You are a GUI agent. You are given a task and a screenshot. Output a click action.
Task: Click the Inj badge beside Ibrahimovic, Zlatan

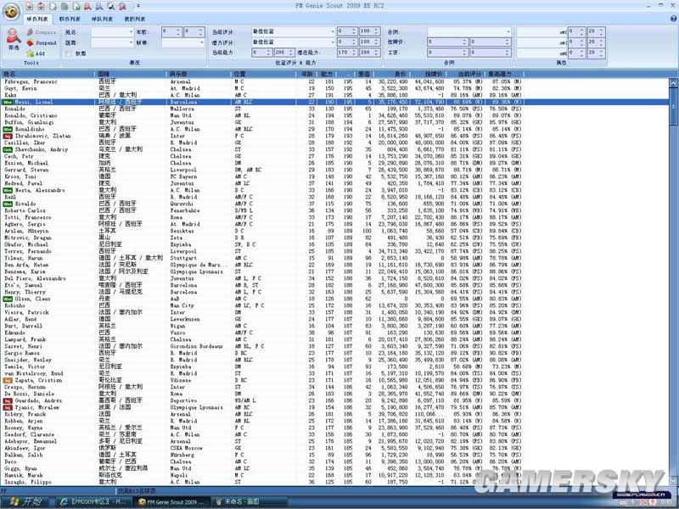point(8,136)
